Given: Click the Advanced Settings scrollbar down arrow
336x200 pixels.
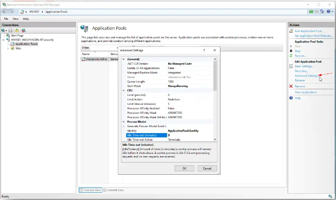Looking at the screenshot, I should 215,139.
